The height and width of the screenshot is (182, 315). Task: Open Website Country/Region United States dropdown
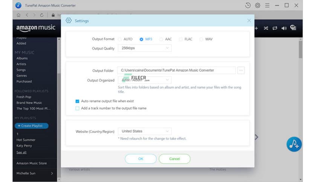tap(145, 131)
